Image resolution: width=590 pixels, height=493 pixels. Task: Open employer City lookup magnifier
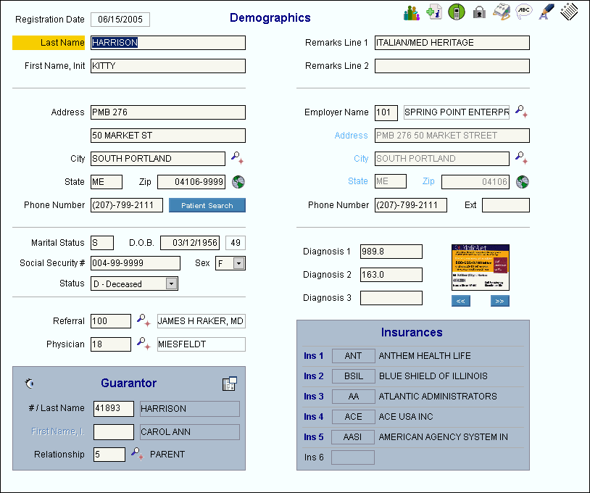(522, 158)
